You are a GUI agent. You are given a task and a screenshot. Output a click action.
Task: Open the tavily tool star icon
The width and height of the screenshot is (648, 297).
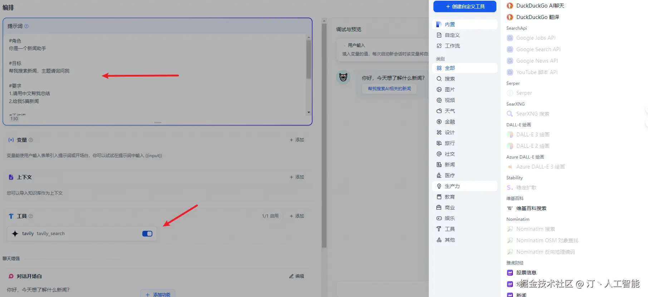point(15,234)
